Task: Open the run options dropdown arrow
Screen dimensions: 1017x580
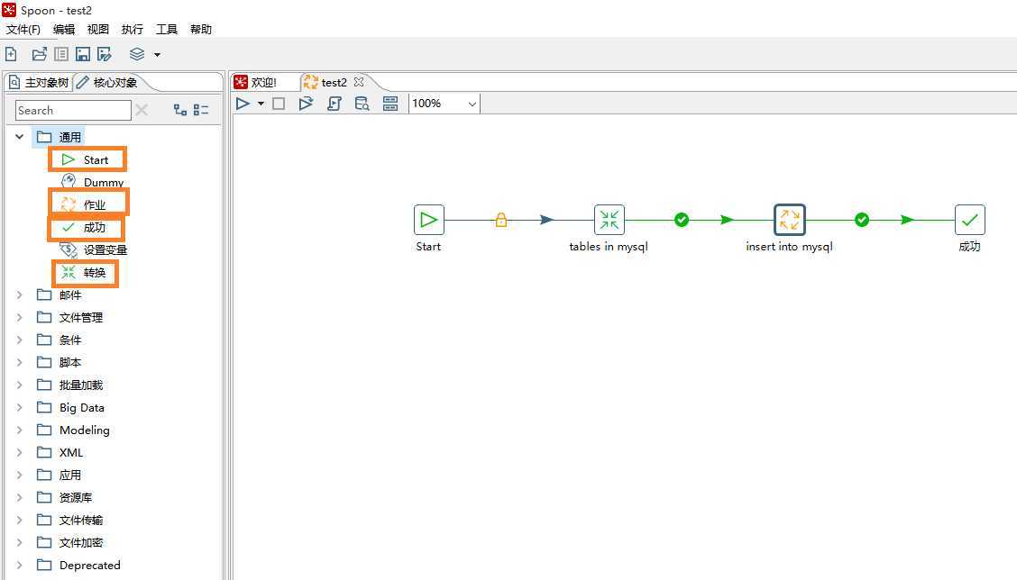Action: coord(261,104)
